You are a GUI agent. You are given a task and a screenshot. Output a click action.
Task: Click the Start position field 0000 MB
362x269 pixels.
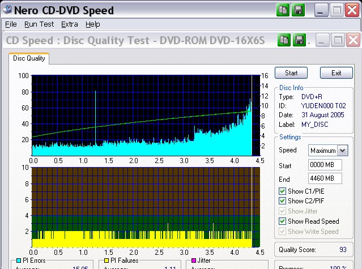(x=325, y=165)
